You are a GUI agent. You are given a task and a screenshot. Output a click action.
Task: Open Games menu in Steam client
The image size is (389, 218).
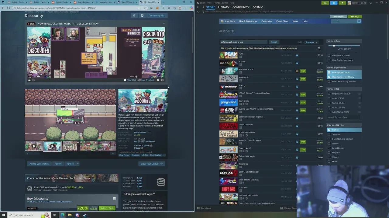click(225, 3)
